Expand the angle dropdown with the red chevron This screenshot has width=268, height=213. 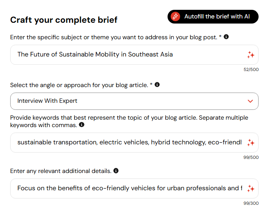point(250,101)
